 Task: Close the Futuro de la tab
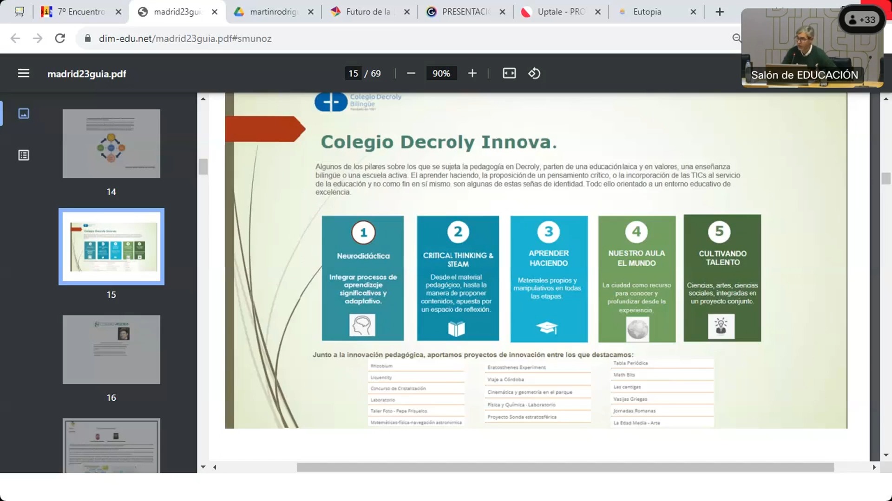tap(407, 12)
